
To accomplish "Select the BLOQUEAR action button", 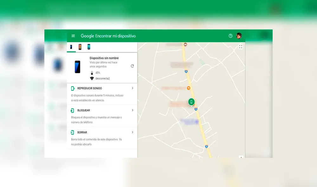I will click(x=84, y=110).
